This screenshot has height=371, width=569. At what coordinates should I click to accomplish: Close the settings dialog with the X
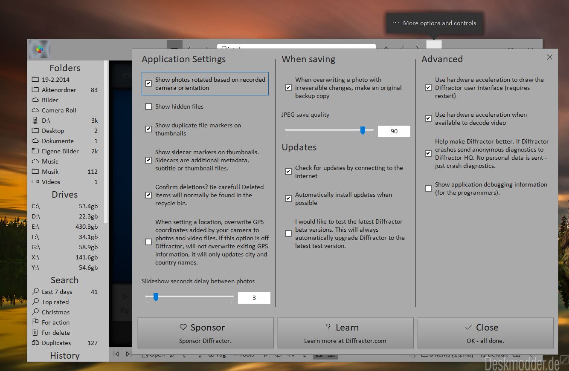[549, 57]
